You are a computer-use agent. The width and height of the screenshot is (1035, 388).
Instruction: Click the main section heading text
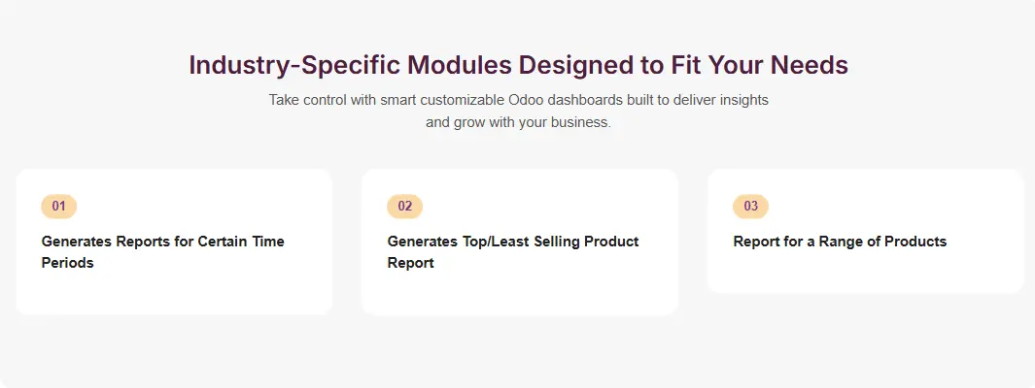coord(518,65)
